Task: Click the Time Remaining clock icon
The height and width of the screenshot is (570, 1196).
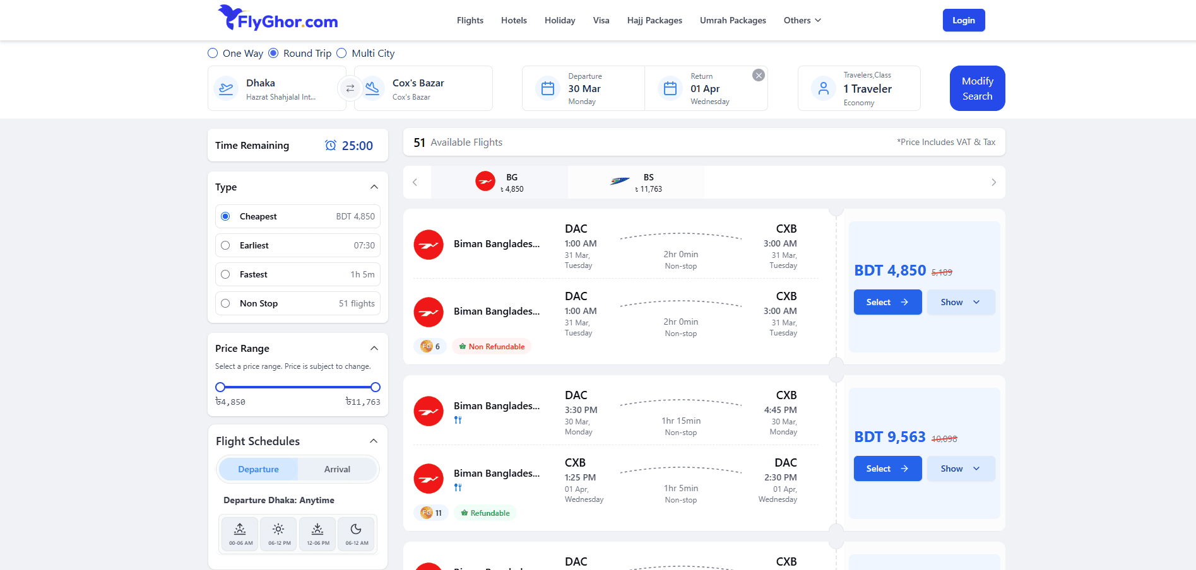Action: [331, 146]
